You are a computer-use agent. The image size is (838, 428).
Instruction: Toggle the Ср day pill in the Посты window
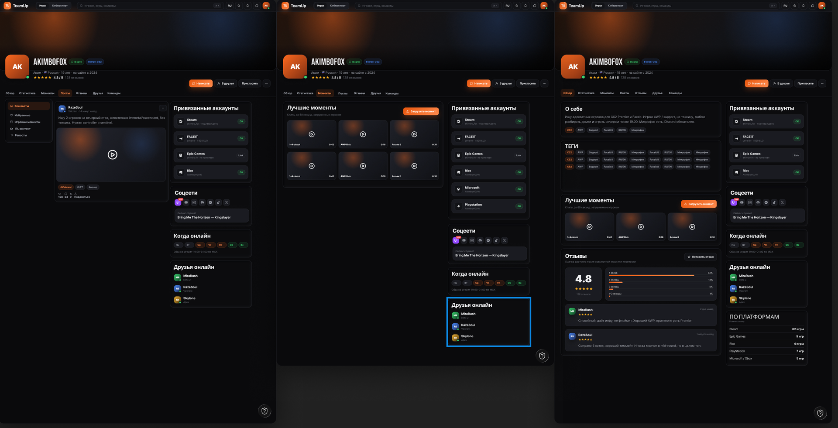[x=199, y=245]
